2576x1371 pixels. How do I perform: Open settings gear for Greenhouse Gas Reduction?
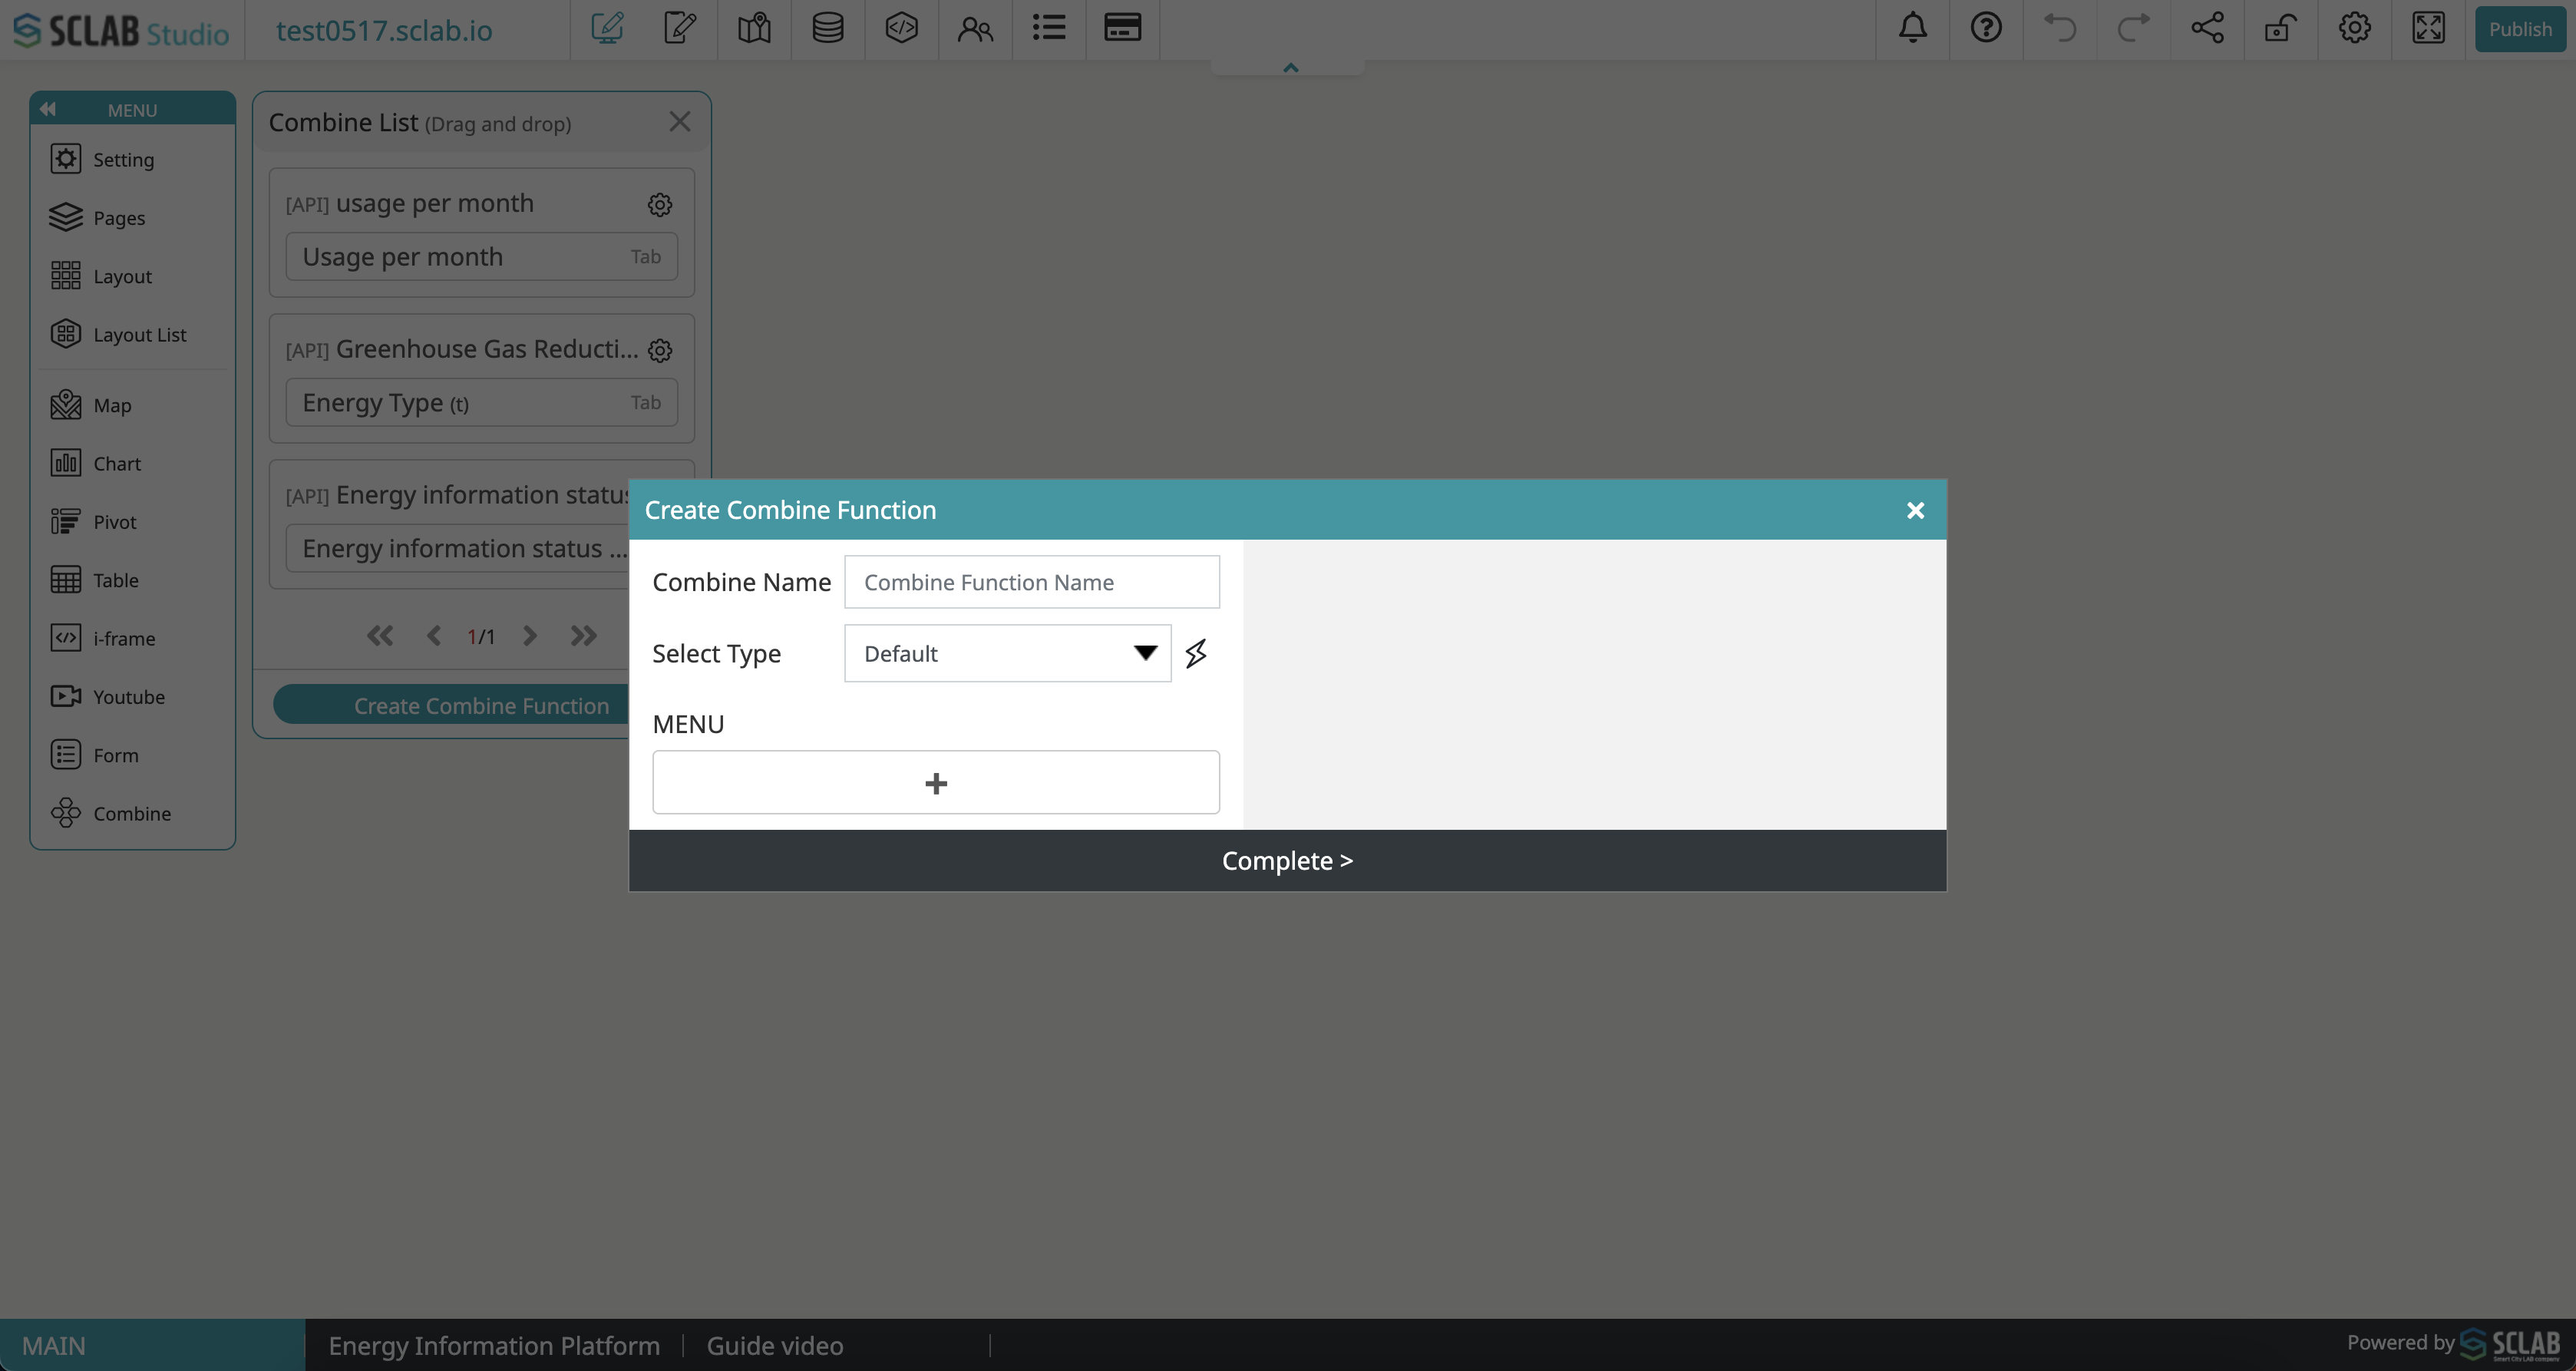(660, 350)
